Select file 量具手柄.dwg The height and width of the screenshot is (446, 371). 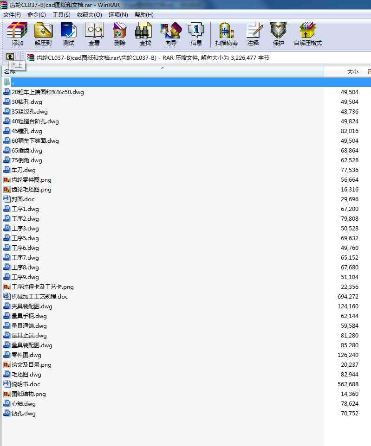(29, 316)
